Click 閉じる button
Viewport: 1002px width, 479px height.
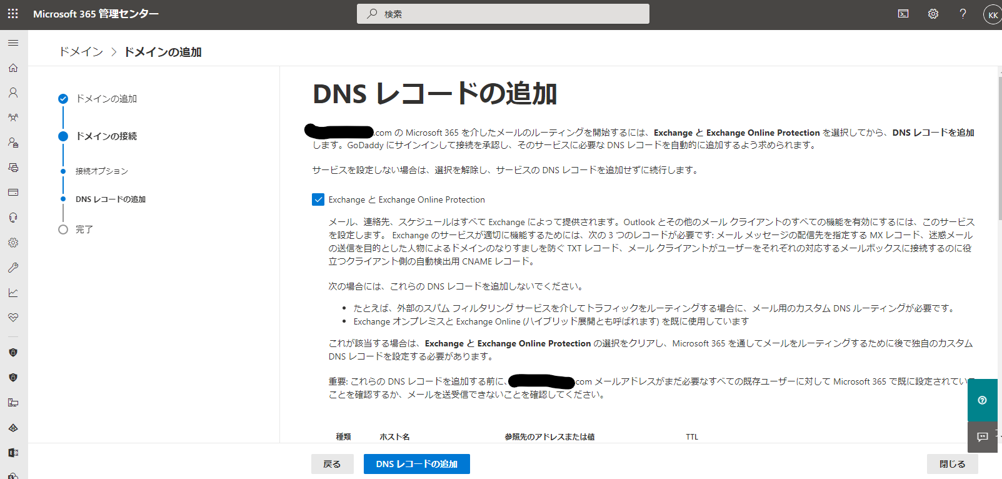coord(953,464)
